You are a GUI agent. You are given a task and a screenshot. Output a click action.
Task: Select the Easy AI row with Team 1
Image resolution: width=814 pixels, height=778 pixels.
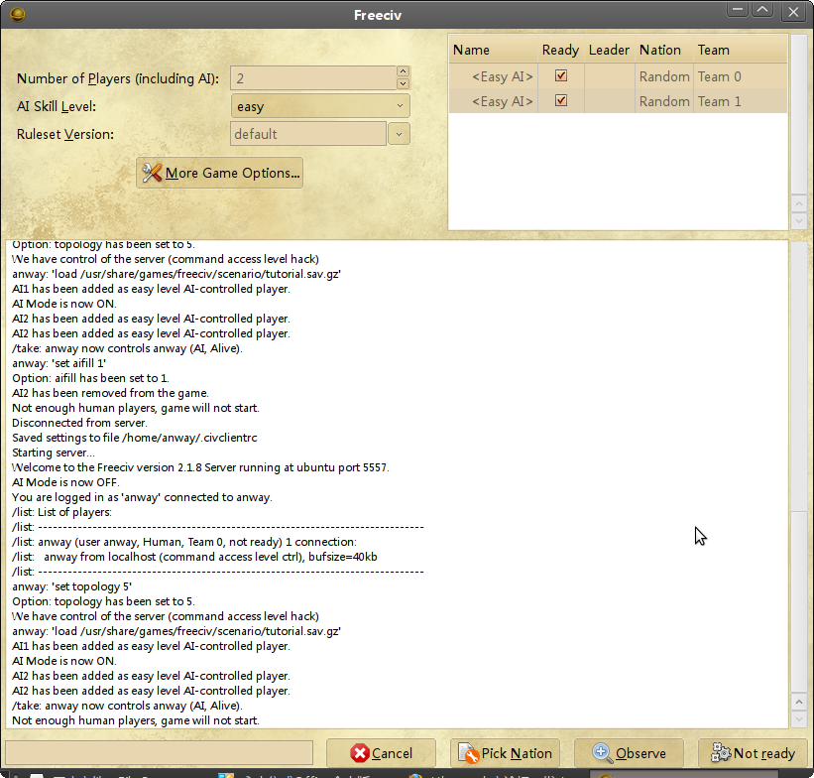pyautogui.click(x=618, y=101)
